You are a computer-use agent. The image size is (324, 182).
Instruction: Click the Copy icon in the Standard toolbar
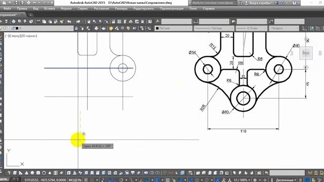coord(44,21)
